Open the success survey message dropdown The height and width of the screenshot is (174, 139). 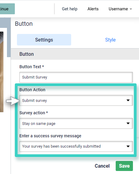point(76,146)
